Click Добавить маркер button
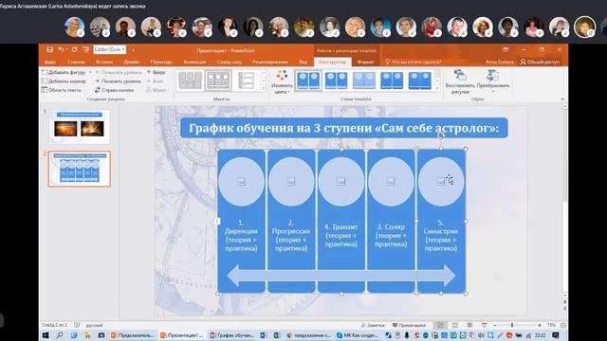The width and height of the screenshot is (607, 341). click(64, 81)
